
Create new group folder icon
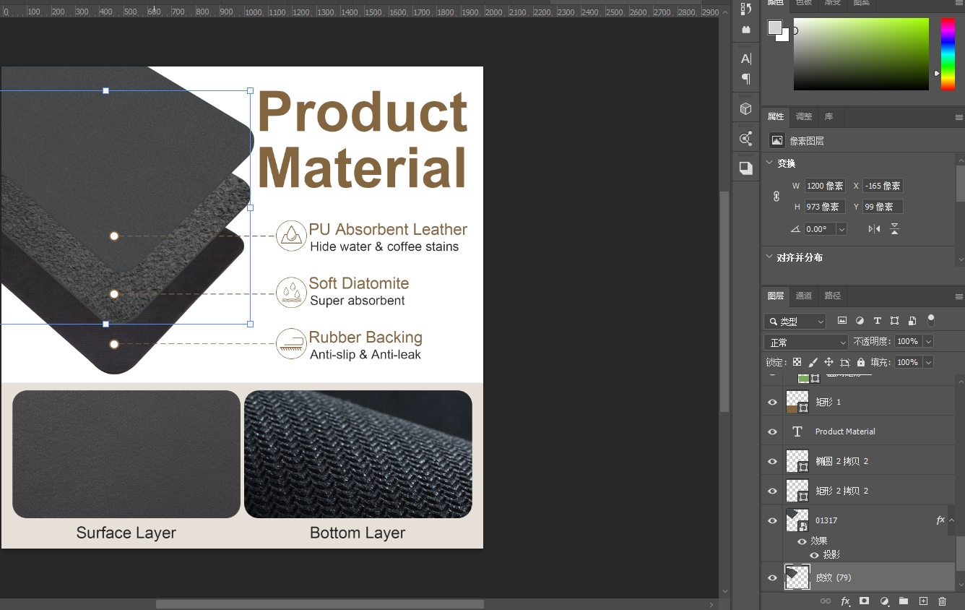pyautogui.click(x=904, y=601)
